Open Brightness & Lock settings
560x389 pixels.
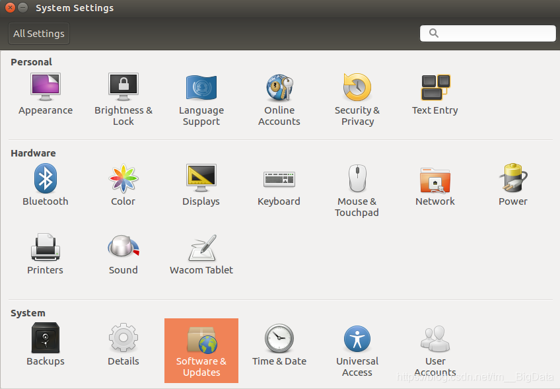click(123, 99)
